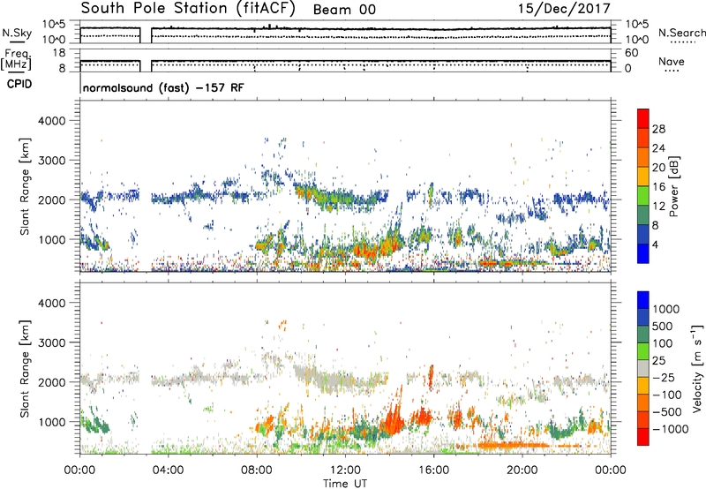Viewport: 706px width, 489px height.
Task: Click "Power [dB]" colorbar title
Action: pos(673,186)
